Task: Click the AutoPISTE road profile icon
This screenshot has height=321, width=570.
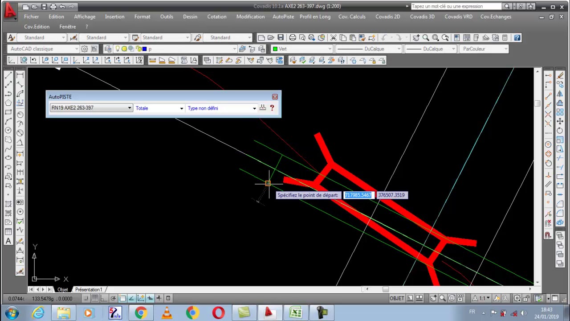Action: [x=263, y=108]
